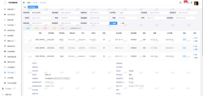Focus the 所属专业 input field
Screen dimensions: 203x96
[x=98, y=13]
